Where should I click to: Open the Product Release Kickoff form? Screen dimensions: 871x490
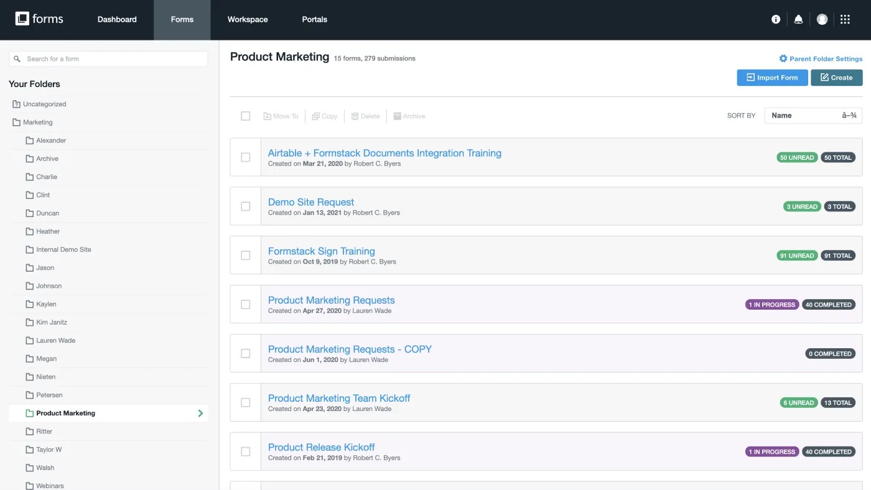pyautogui.click(x=321, y=446)
